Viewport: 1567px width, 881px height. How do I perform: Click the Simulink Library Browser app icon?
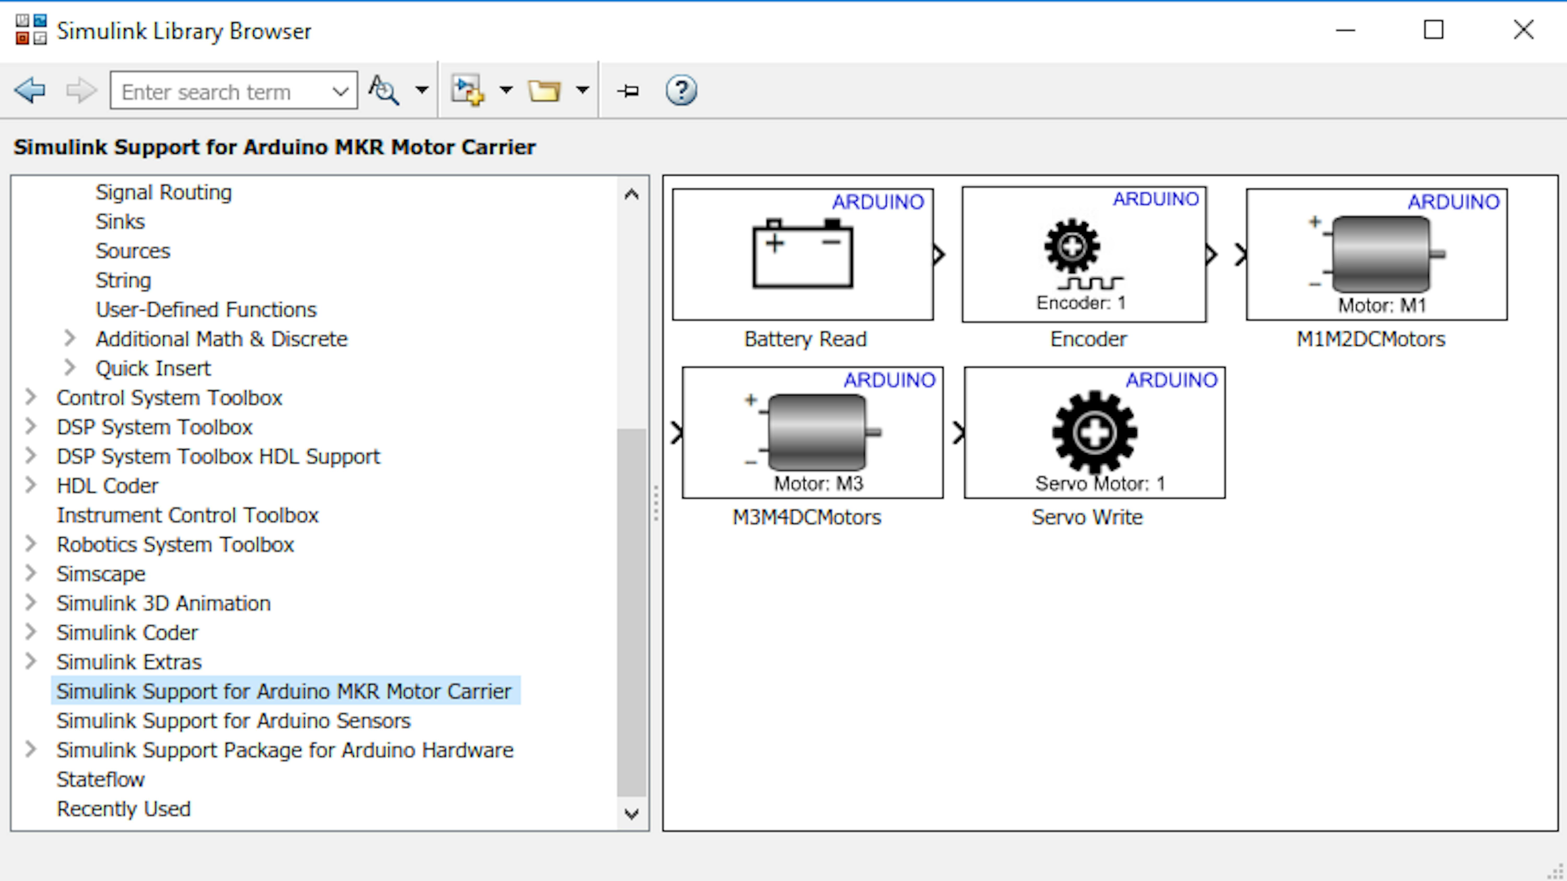coord(31,30)
